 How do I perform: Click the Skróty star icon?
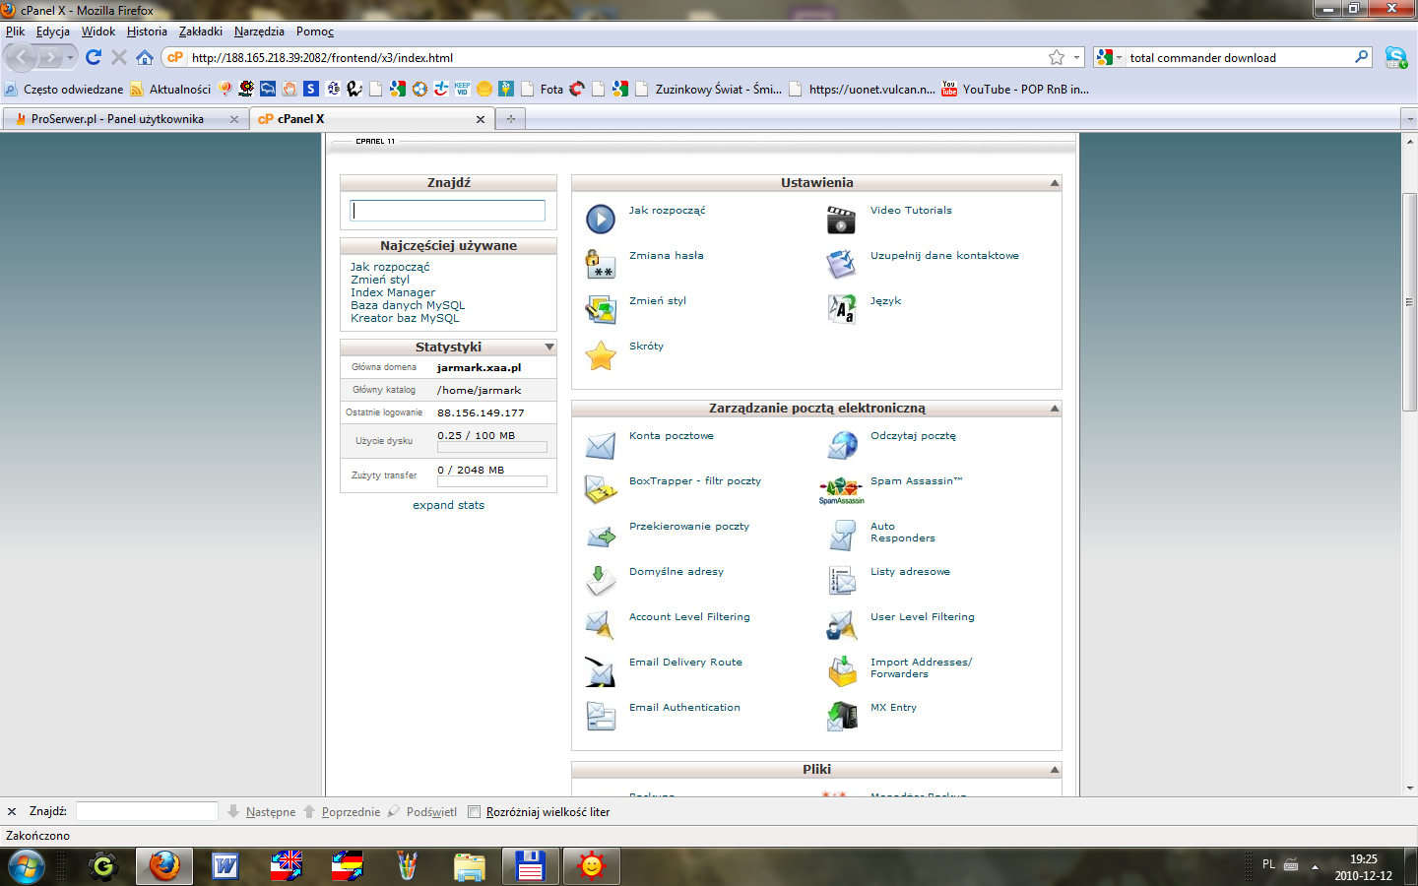pyautogui.click(x=600, y=355)
